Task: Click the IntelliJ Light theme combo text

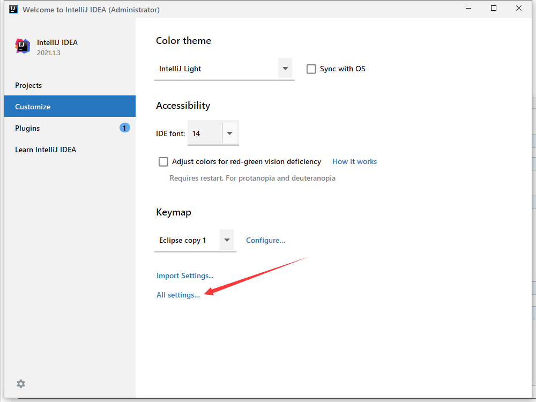Action: tap(180, 69)
